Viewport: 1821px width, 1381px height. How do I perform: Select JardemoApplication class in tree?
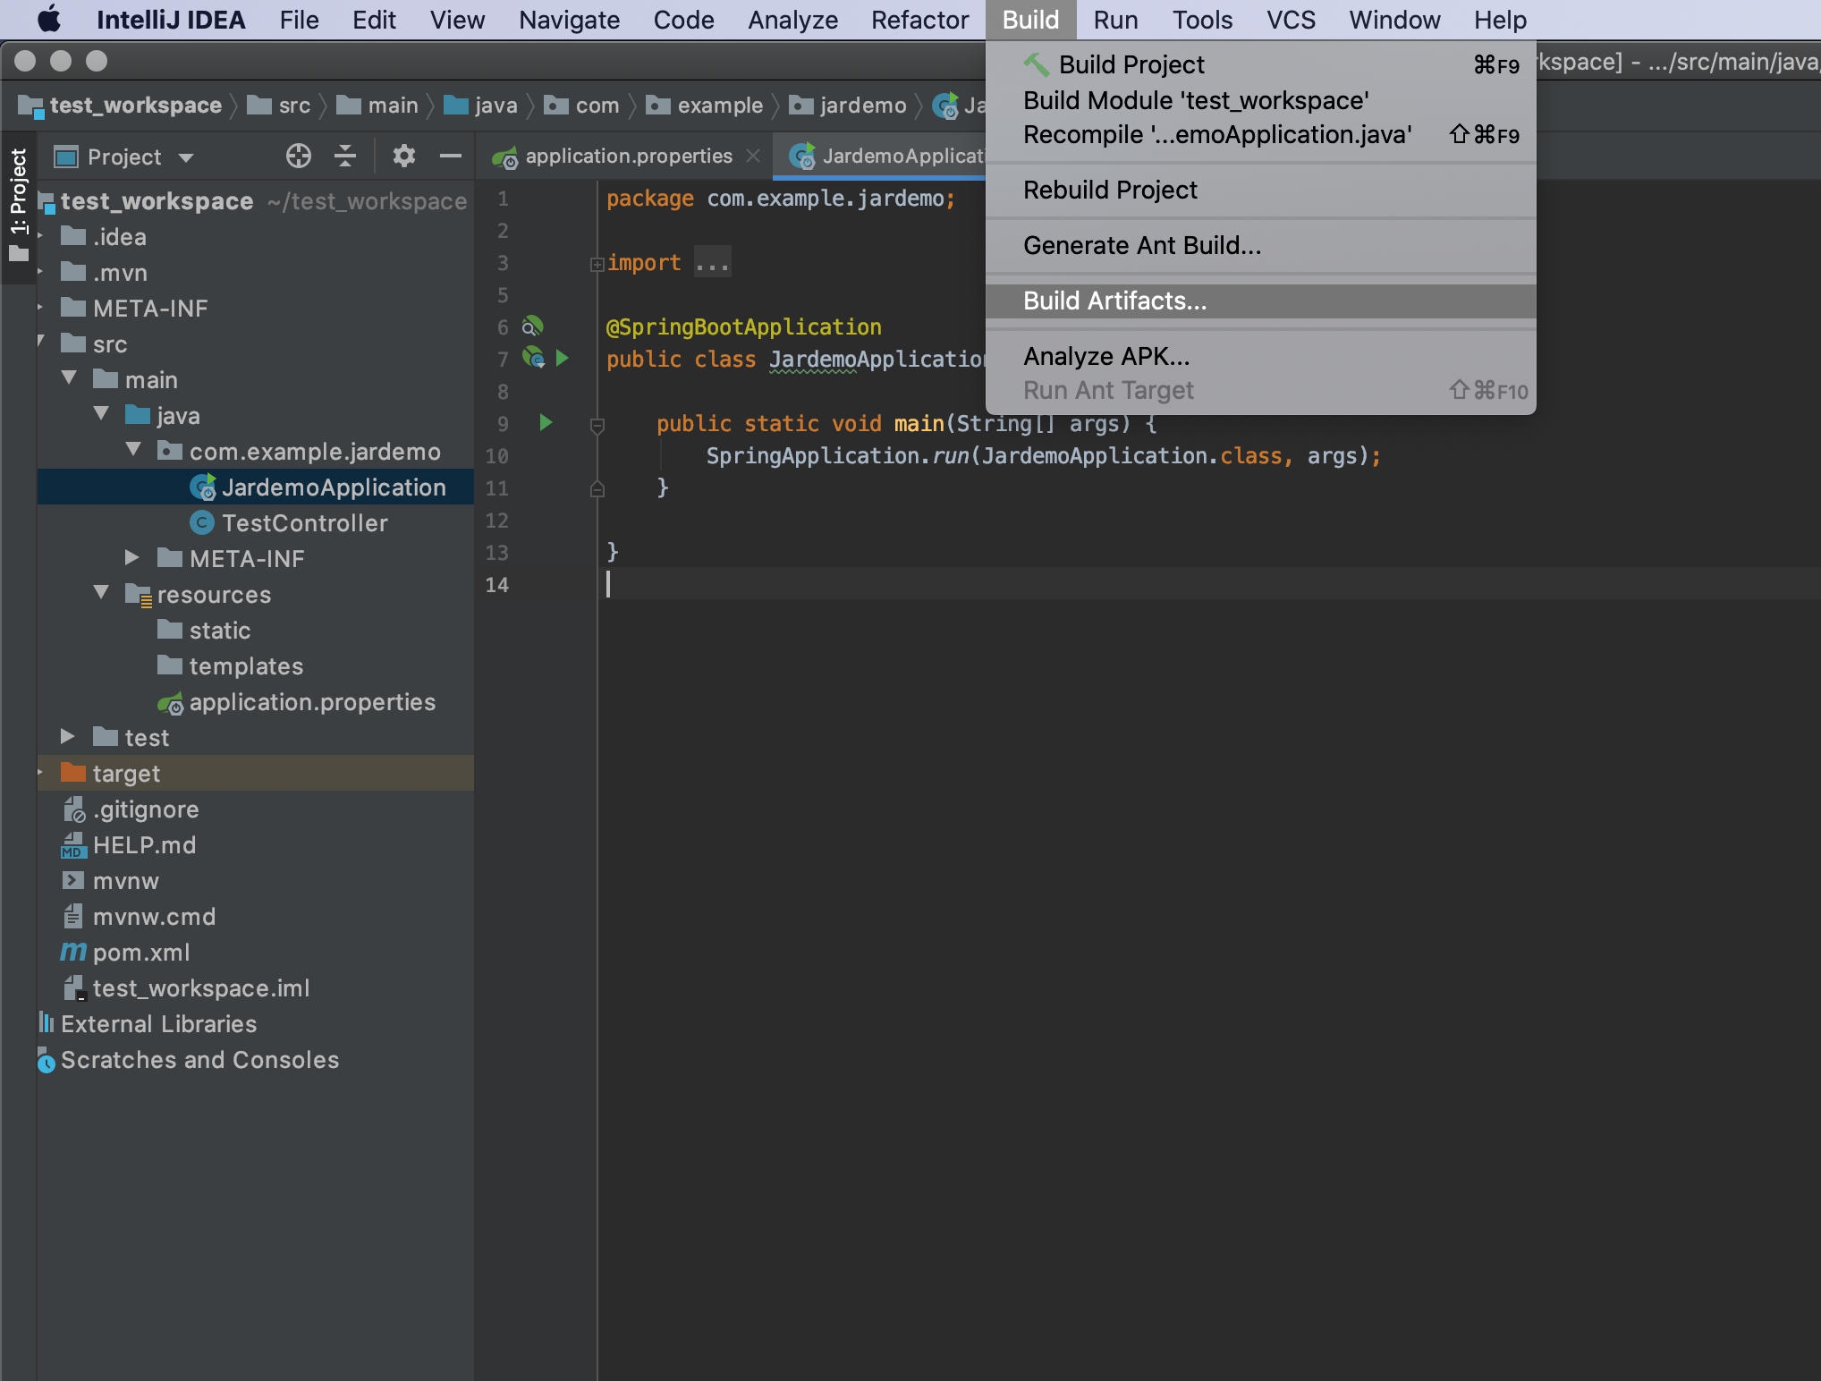point(318,487)
